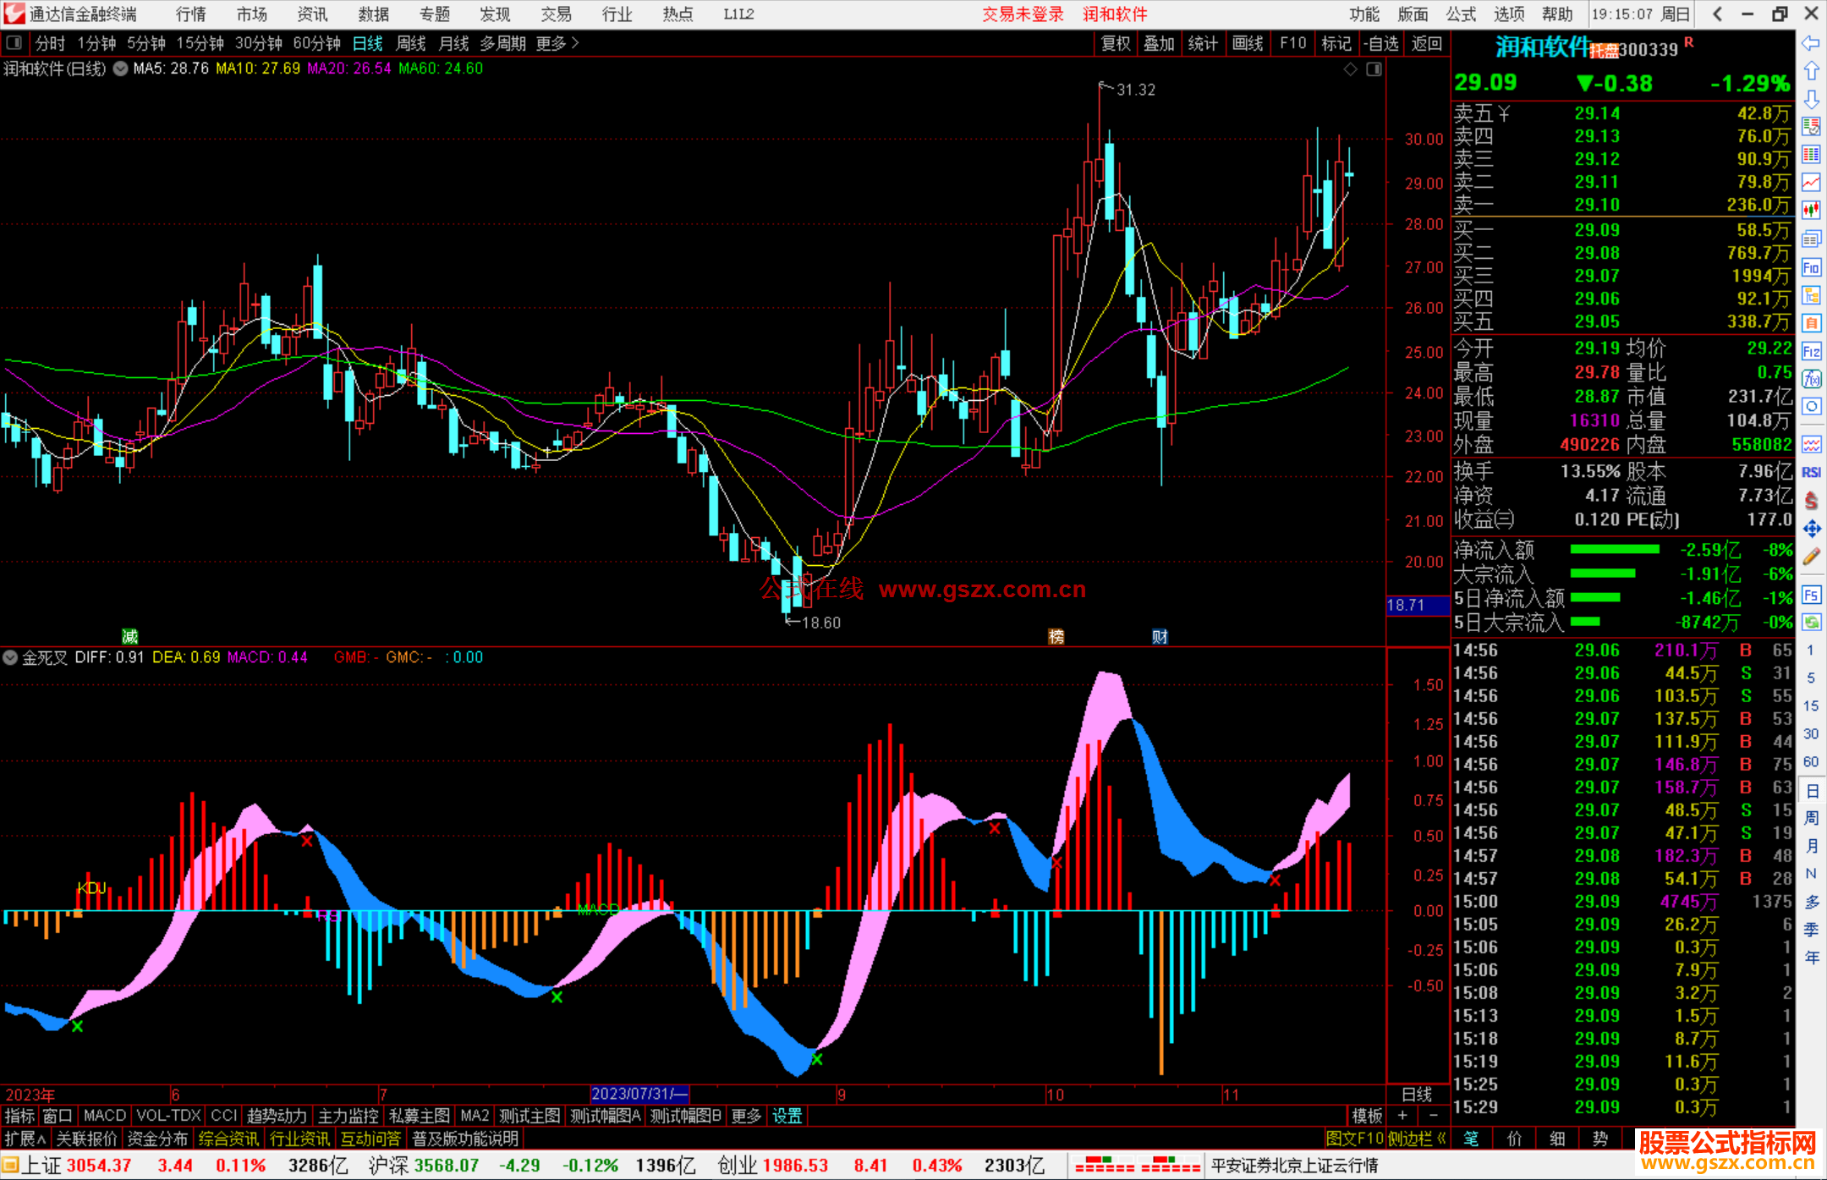The image size is (1827, 1180).
Task: Click the candlestick chart icon in right sidebar
Action: (x=1811, y=210)
